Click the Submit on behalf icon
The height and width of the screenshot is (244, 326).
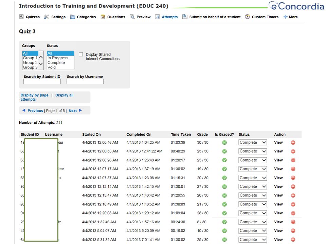pyautogui.click(x=185, y=17)
